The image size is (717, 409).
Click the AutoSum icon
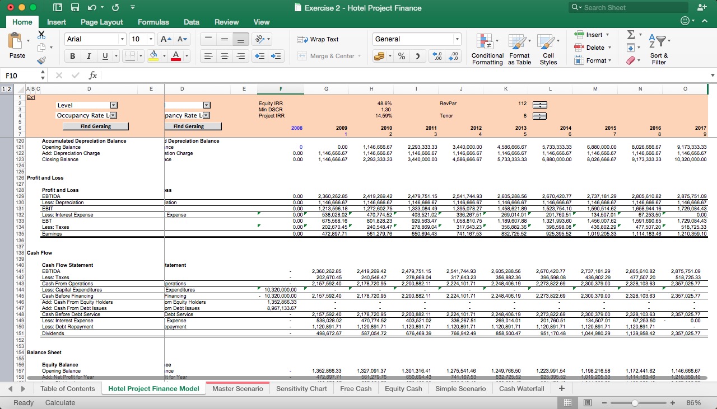(632, 35)
